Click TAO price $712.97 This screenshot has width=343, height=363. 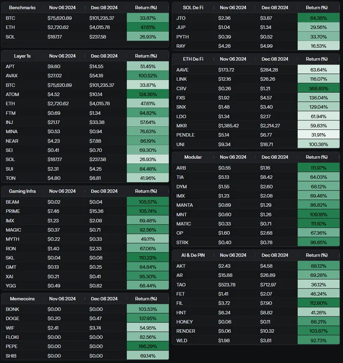click(268, 285)
